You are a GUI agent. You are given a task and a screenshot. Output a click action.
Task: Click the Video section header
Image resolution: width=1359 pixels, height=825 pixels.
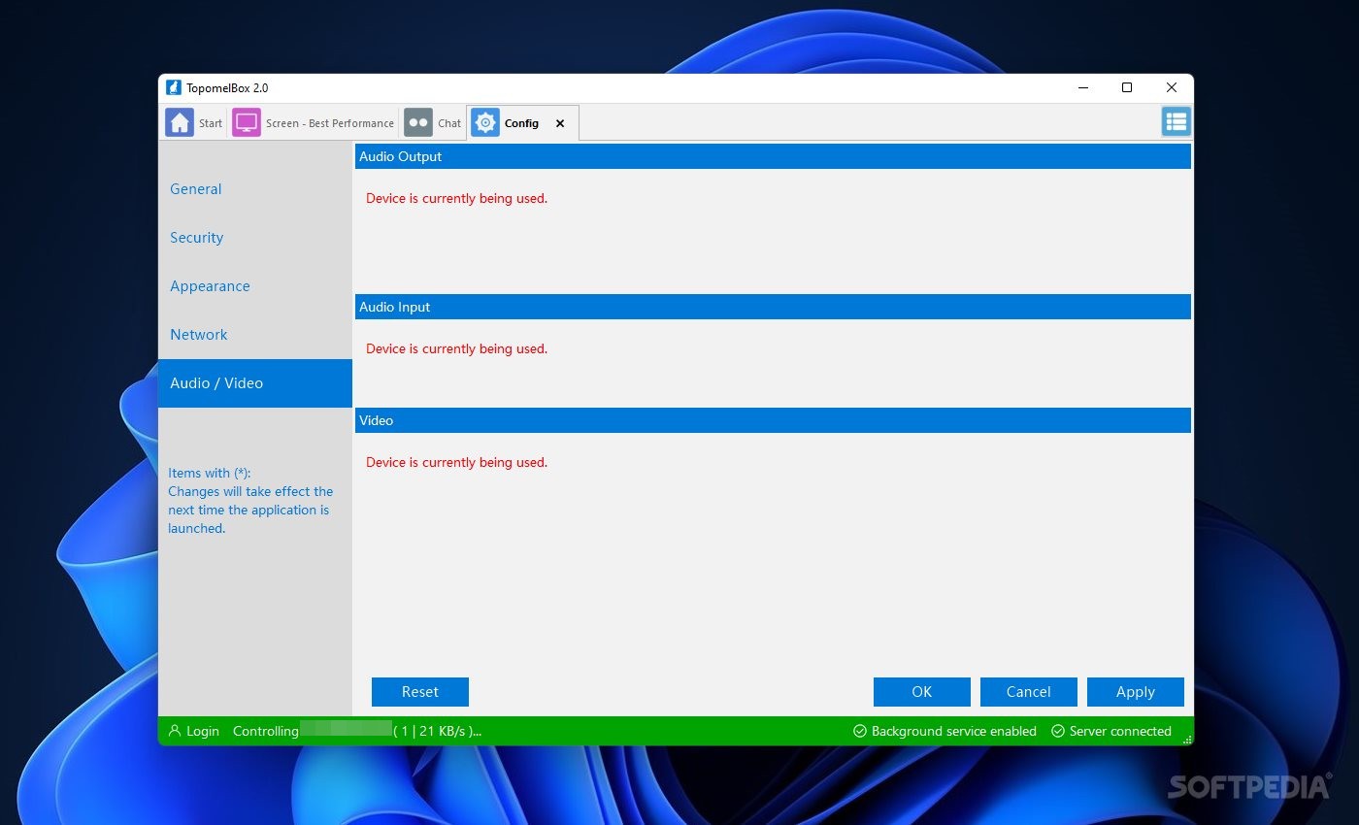click(x=773, y=420)
